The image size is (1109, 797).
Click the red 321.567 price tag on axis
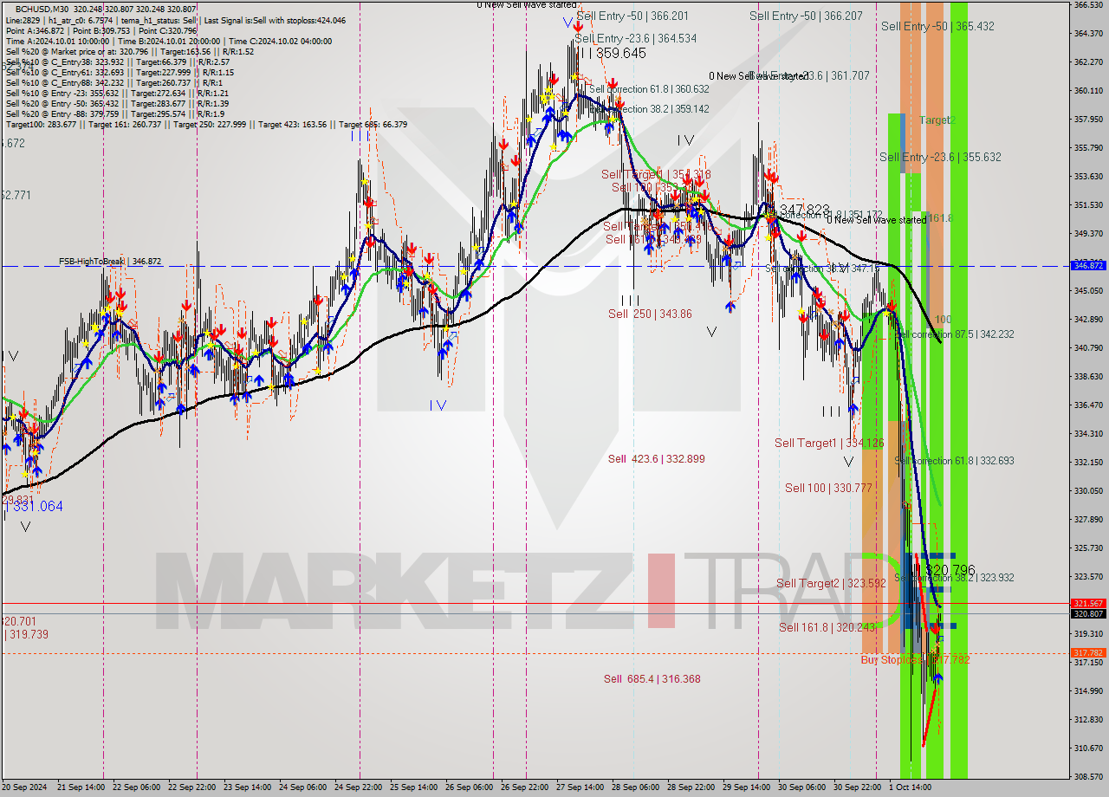1088,603
